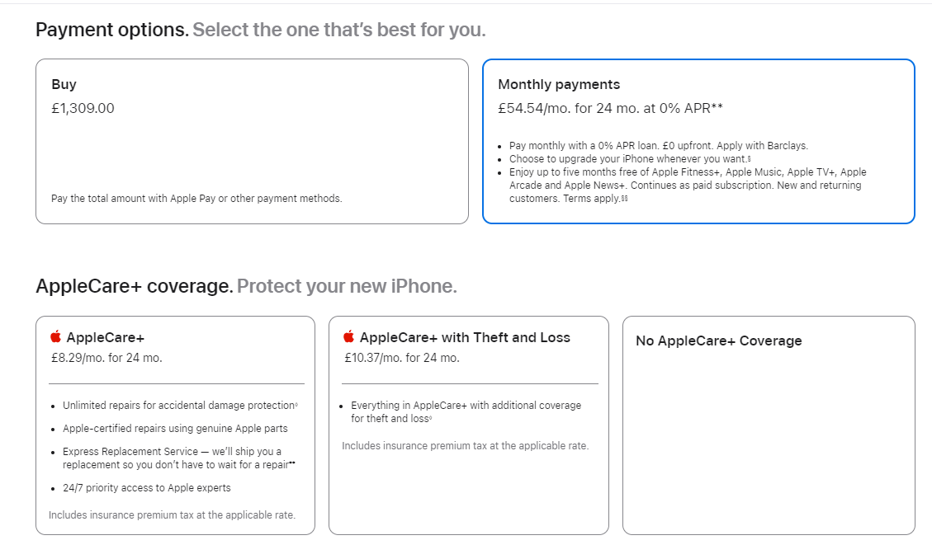The image size is (932, 559).
Task: Click footnote marker after 'whenever you want'
Action: (749, 157)
